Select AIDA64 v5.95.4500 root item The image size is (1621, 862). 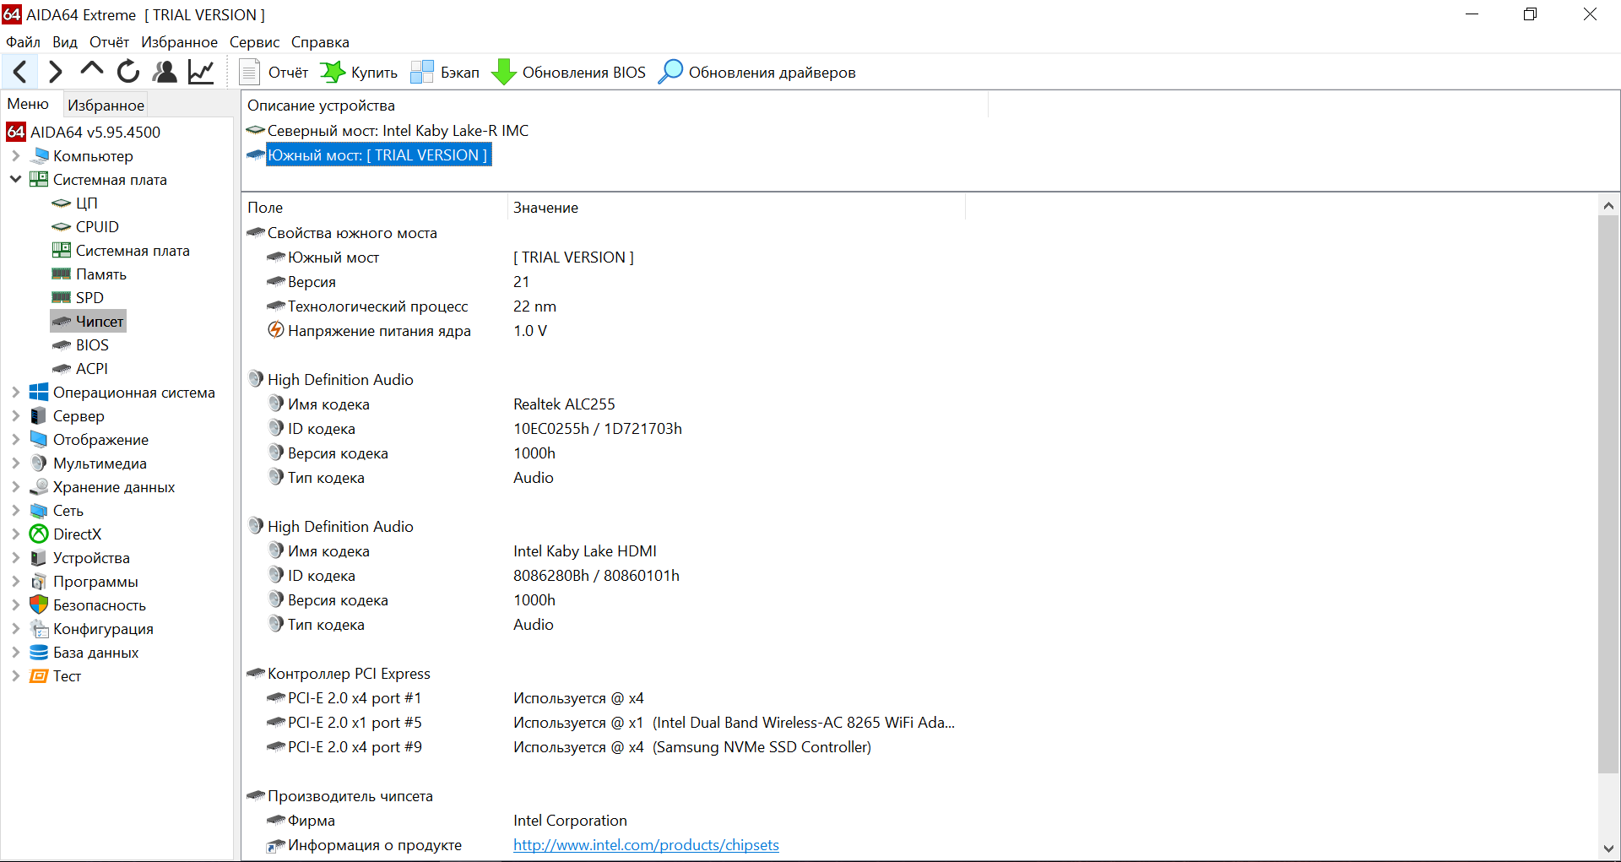coord(84,133)
